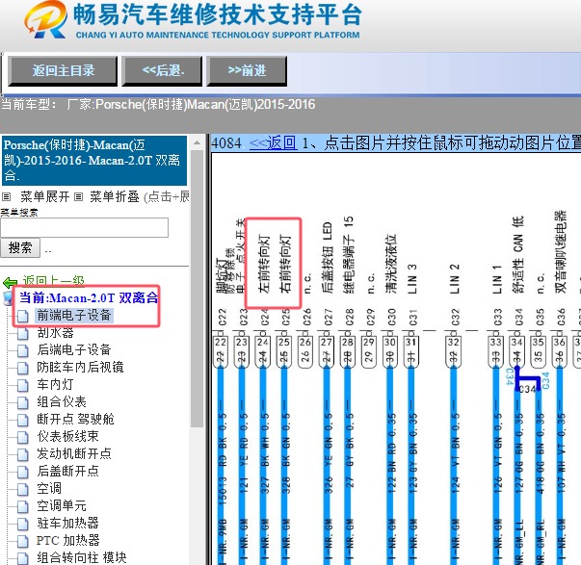The image size is (581, 565).
Task: Click page icon beside 后端电子设备
Action: (x=22, y=350)
